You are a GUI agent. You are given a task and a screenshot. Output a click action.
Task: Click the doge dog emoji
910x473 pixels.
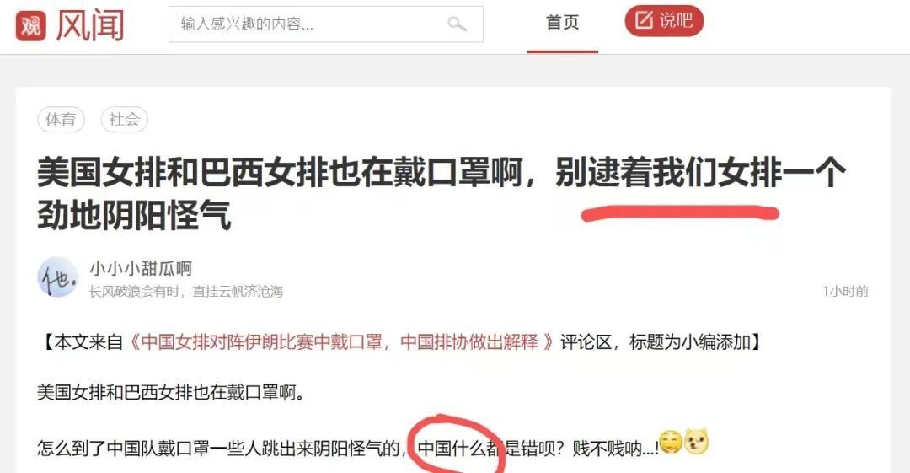(697, 442)
